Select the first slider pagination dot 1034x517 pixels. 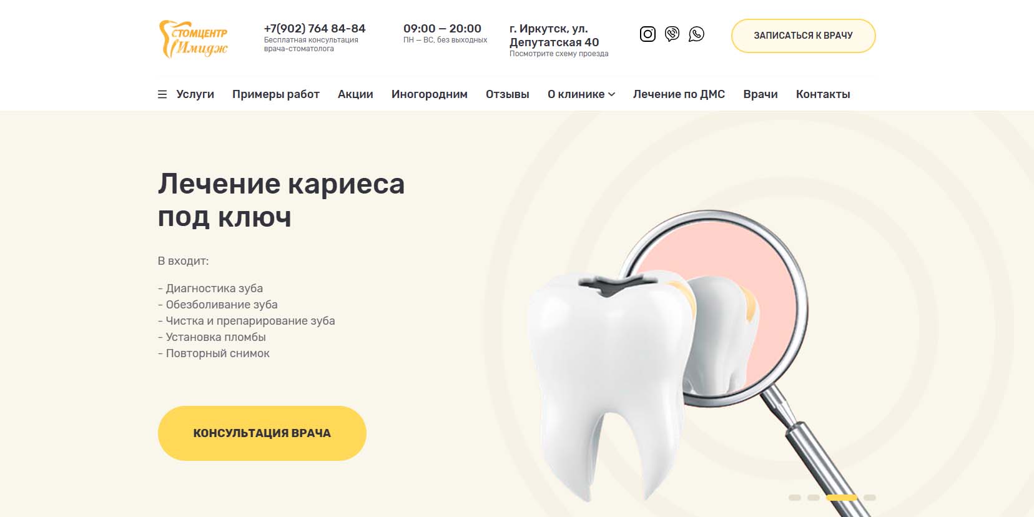point(795,498)
